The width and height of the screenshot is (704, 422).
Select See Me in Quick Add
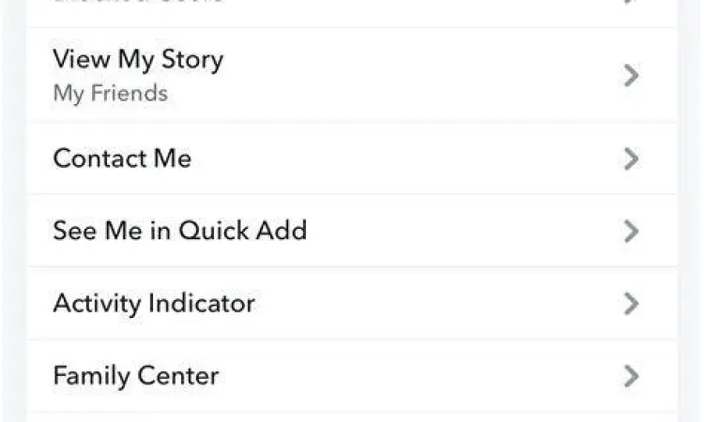(x=179, y=231)
